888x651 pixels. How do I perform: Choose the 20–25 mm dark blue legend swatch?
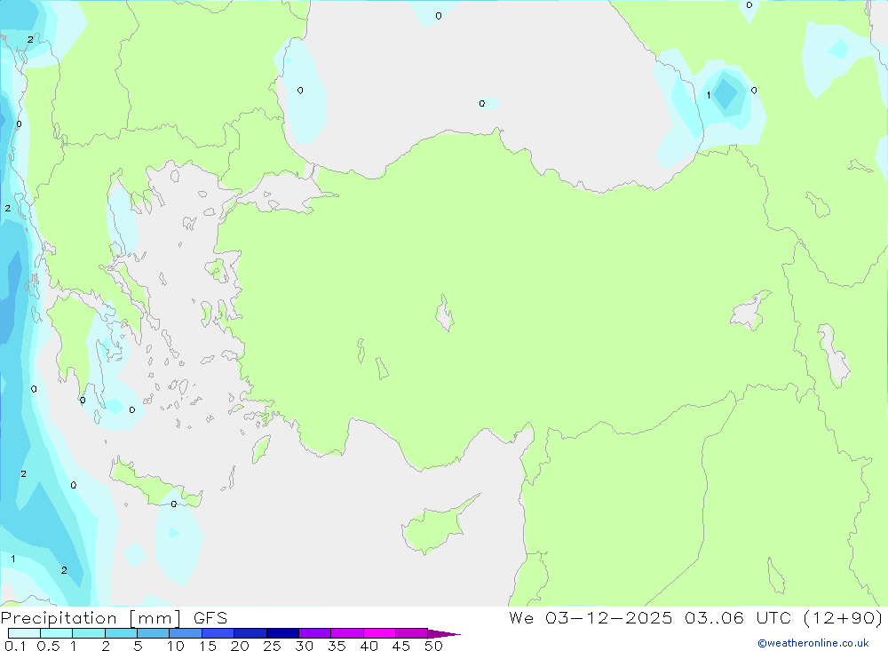pos(250,633)
